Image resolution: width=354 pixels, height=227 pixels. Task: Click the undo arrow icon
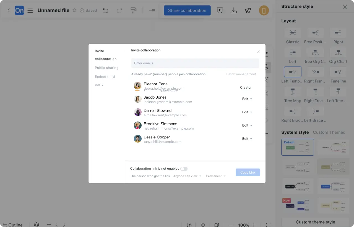pyautogui.click(x=105, y=11)
